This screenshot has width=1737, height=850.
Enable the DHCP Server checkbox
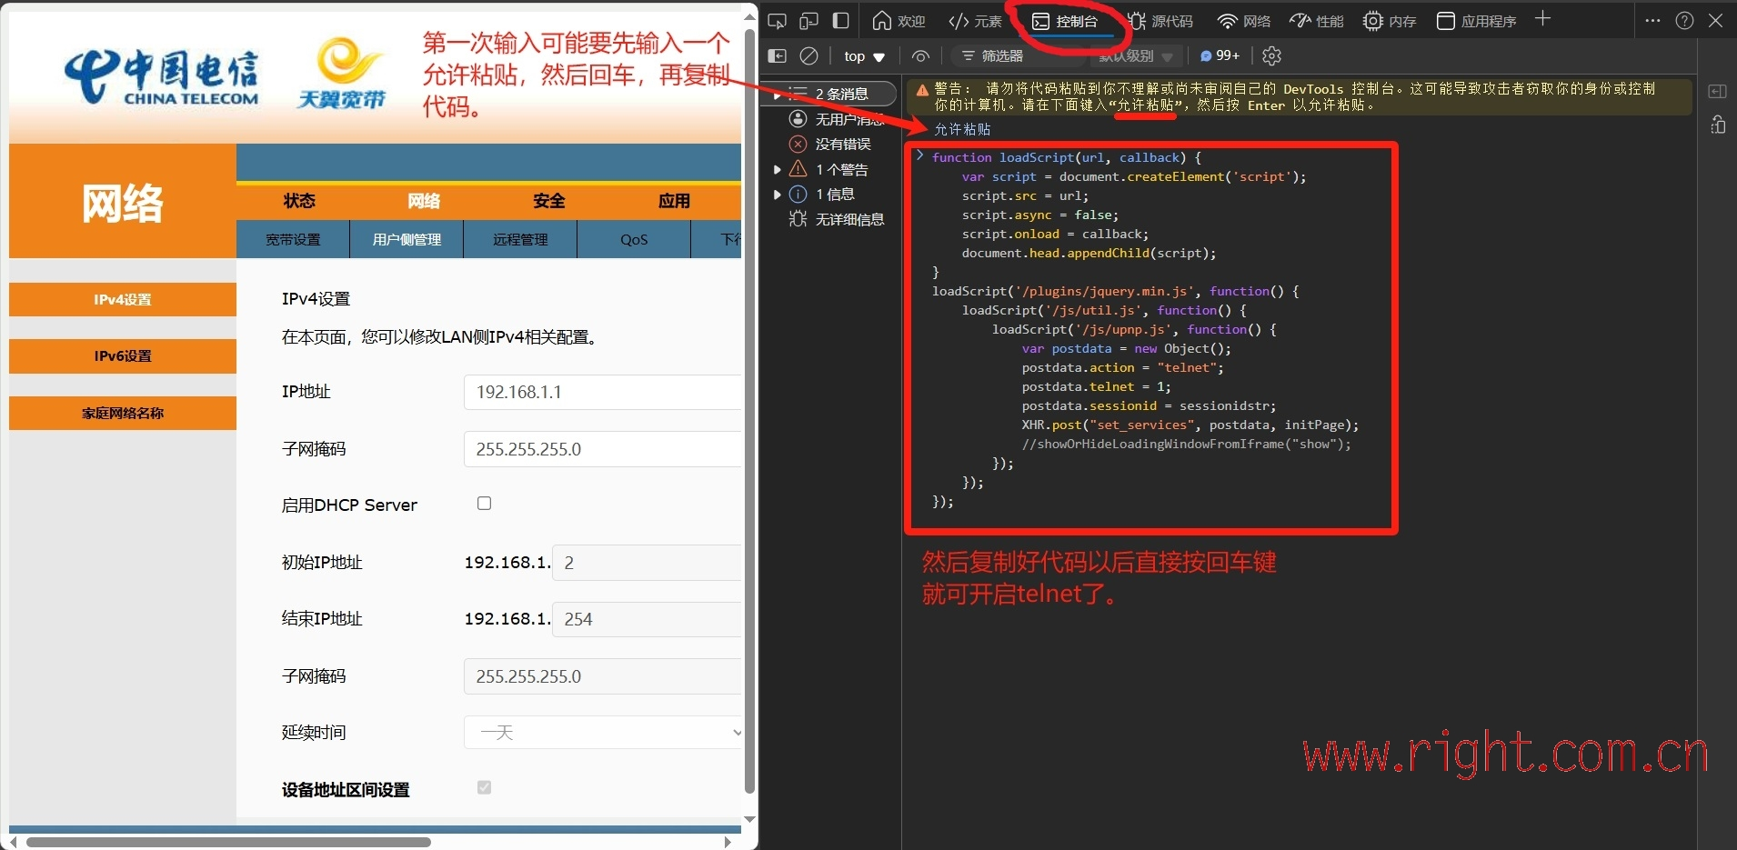484,504
